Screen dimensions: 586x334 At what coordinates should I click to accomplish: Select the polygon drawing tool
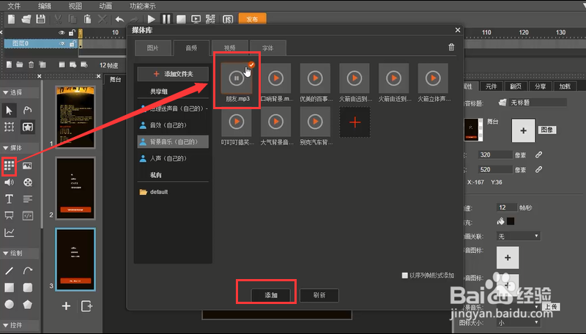(x=28, y=305)
